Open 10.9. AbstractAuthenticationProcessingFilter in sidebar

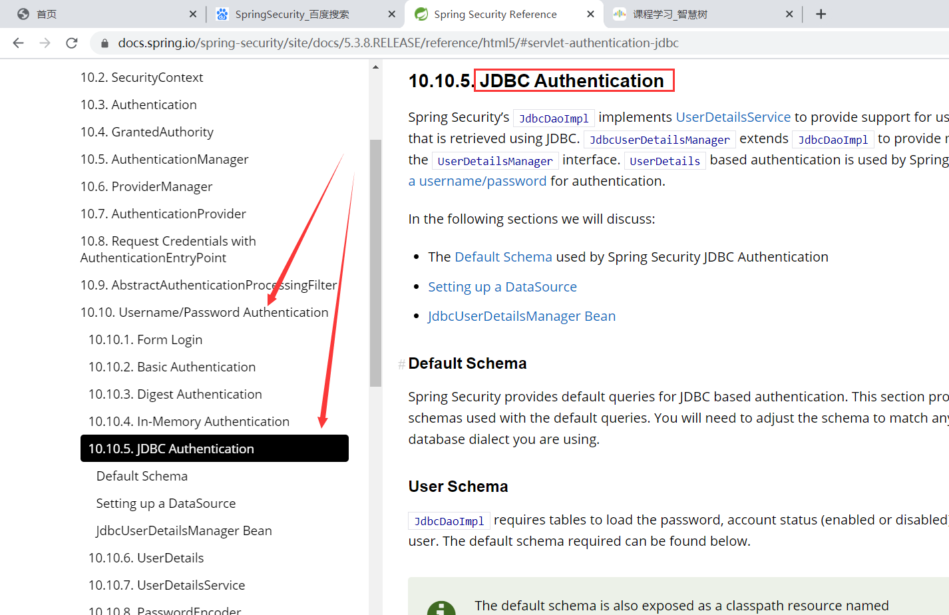coord(209,285)
